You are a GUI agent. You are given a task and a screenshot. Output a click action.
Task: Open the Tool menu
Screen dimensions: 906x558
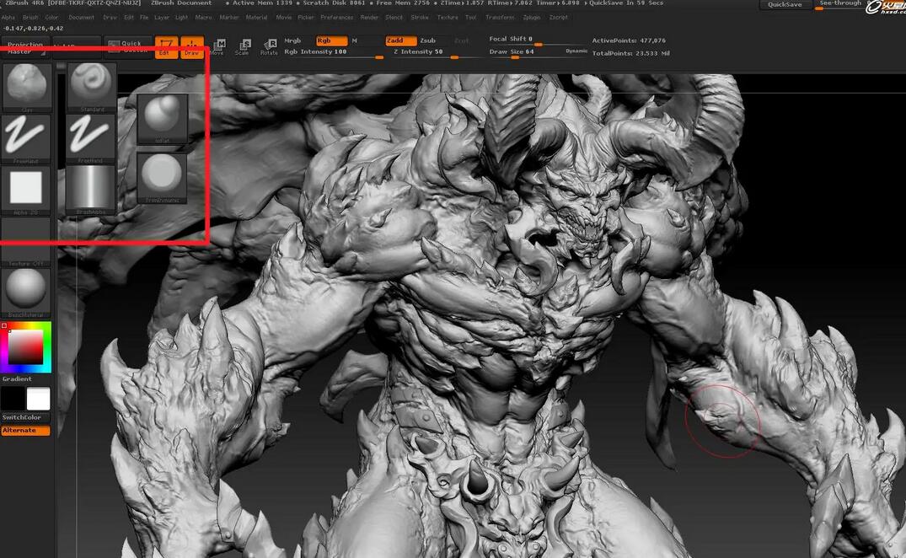(x=471, y=18)
